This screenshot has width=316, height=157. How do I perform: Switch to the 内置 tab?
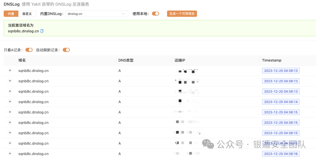[x=11, y=14]
